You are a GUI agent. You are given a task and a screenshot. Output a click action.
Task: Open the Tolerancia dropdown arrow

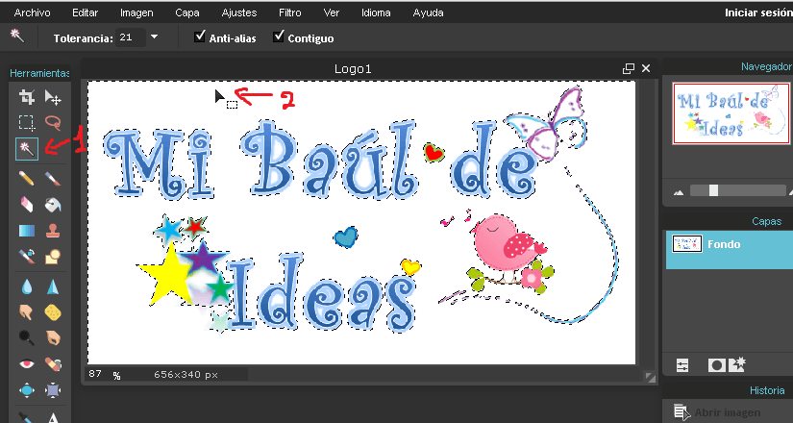[x=154, y=37]
